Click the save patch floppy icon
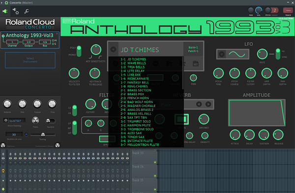This screenshot has height=193, width=295. [196, 63]
